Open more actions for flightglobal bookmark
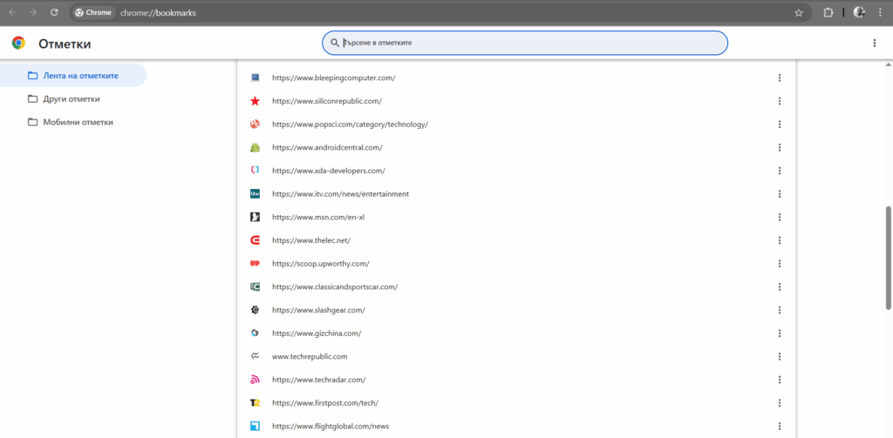The height and width of the screenshot is (438, 893). tap(780, 426)
